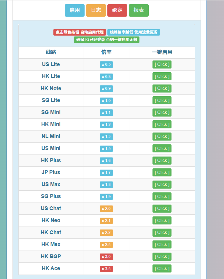The image size is (224, 279).
Task: Click the blue 启用 button
Action: pos(74,10)
